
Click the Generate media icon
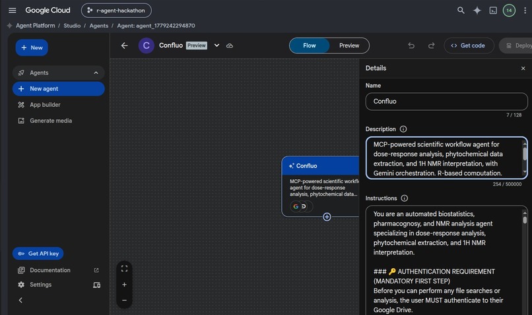coord(21,121)
